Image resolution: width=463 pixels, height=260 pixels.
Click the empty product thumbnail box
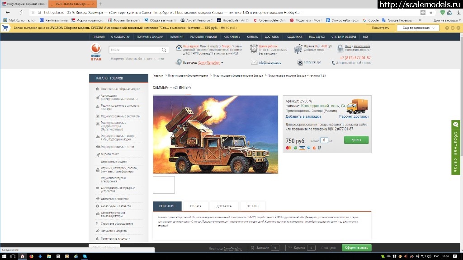pos(164,185)
